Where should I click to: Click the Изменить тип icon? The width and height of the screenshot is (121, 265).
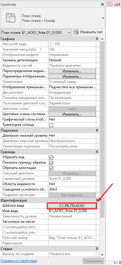(x=76, y=32)
